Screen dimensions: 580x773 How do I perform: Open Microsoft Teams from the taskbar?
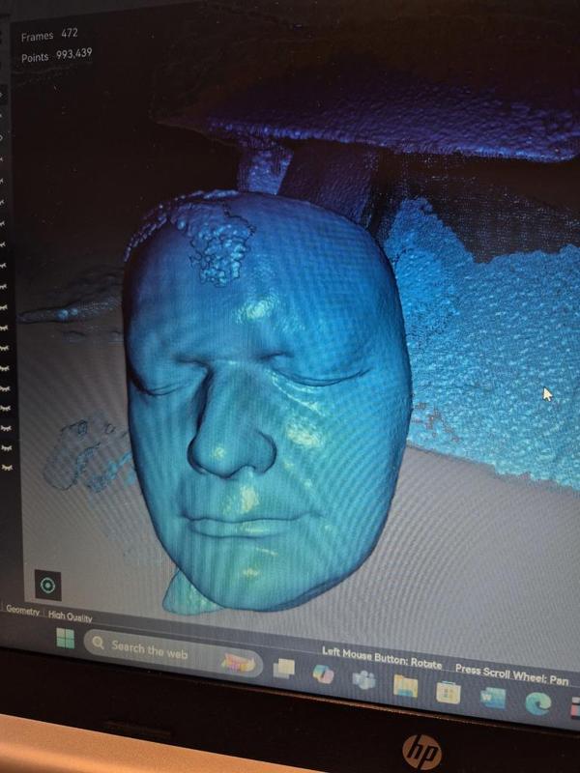point(364,680)
